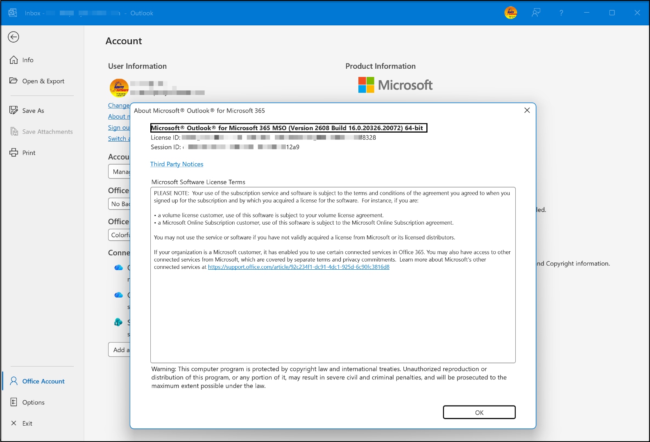Open the Office Theme Colorful dropdown
Screen dimensions: 650x442
tap(119, 235)
